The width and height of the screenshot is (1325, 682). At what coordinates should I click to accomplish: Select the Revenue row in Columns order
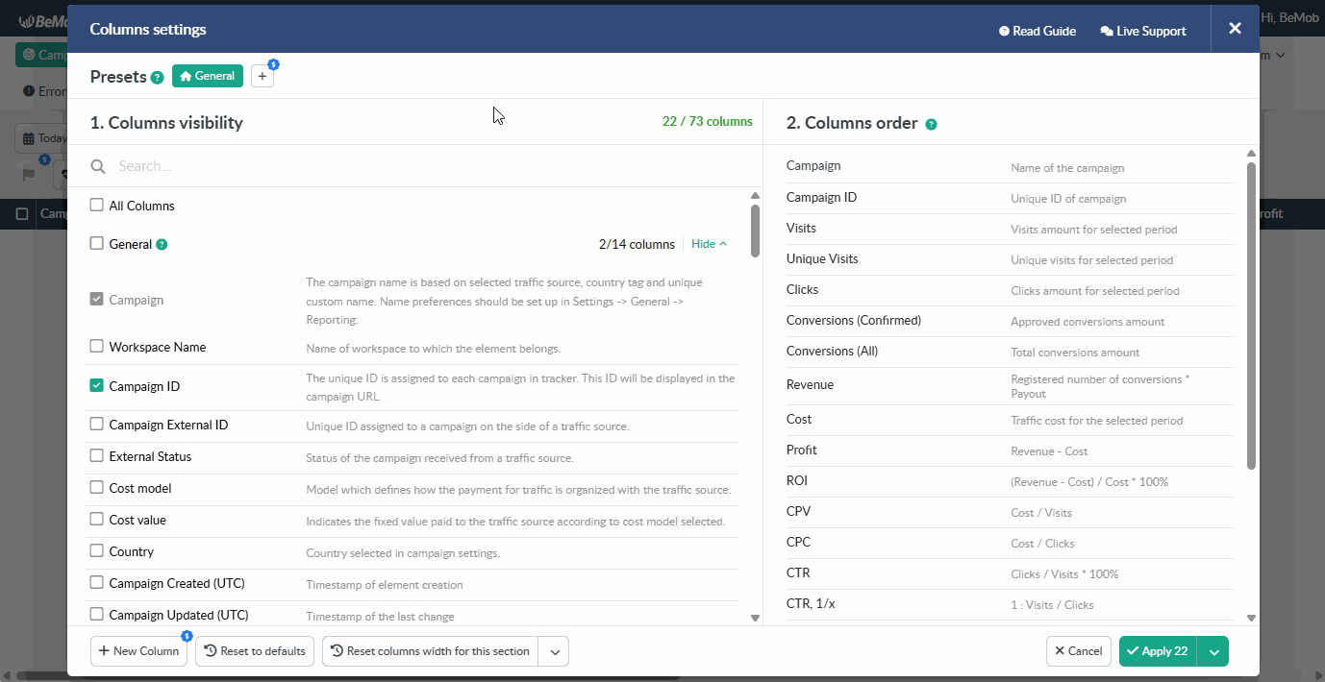[1011, 385]
